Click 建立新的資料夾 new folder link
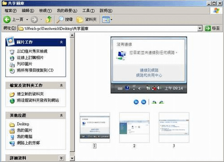Viewport: 224px width, 162px height. pos(30,94)
